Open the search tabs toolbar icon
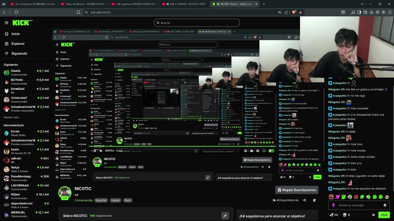Screen dimensions: 394x221 (343, 12)
